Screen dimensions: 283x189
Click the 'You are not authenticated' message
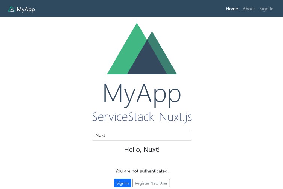click(141, 171)
